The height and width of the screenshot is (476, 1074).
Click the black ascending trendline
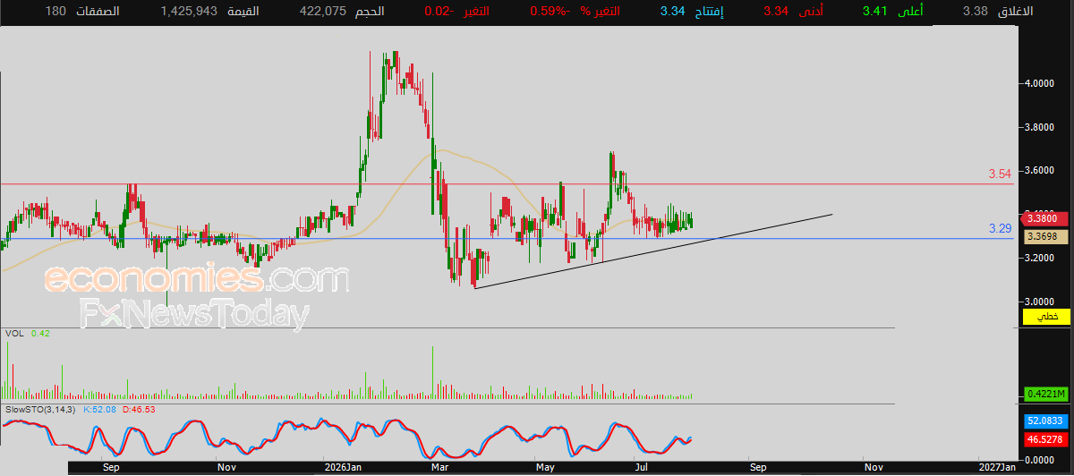point(653,251)
